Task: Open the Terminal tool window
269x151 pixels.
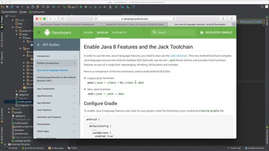Action: pos(11,148)
